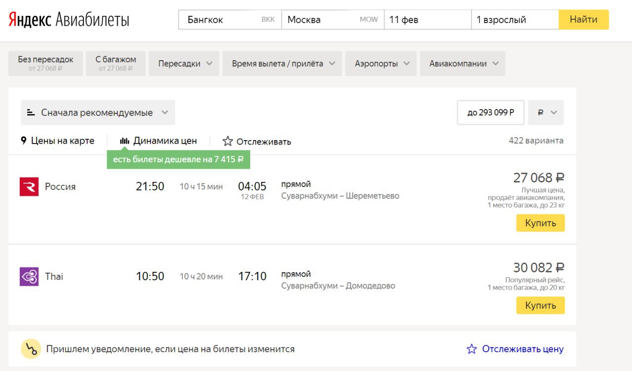
Task: Click the bar chart icon beside Динамика цен
Action: [x=124, y=141]
